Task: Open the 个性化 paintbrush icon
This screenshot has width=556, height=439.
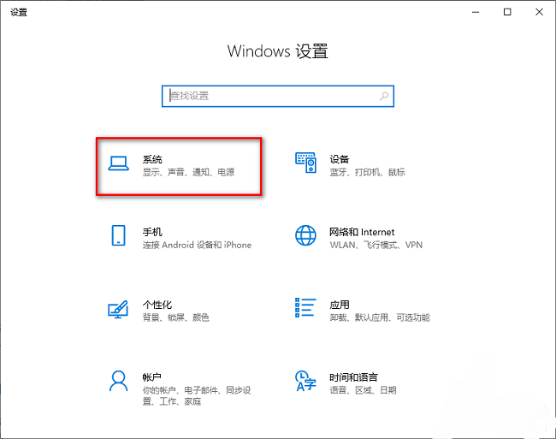Action: coord(118,309)
